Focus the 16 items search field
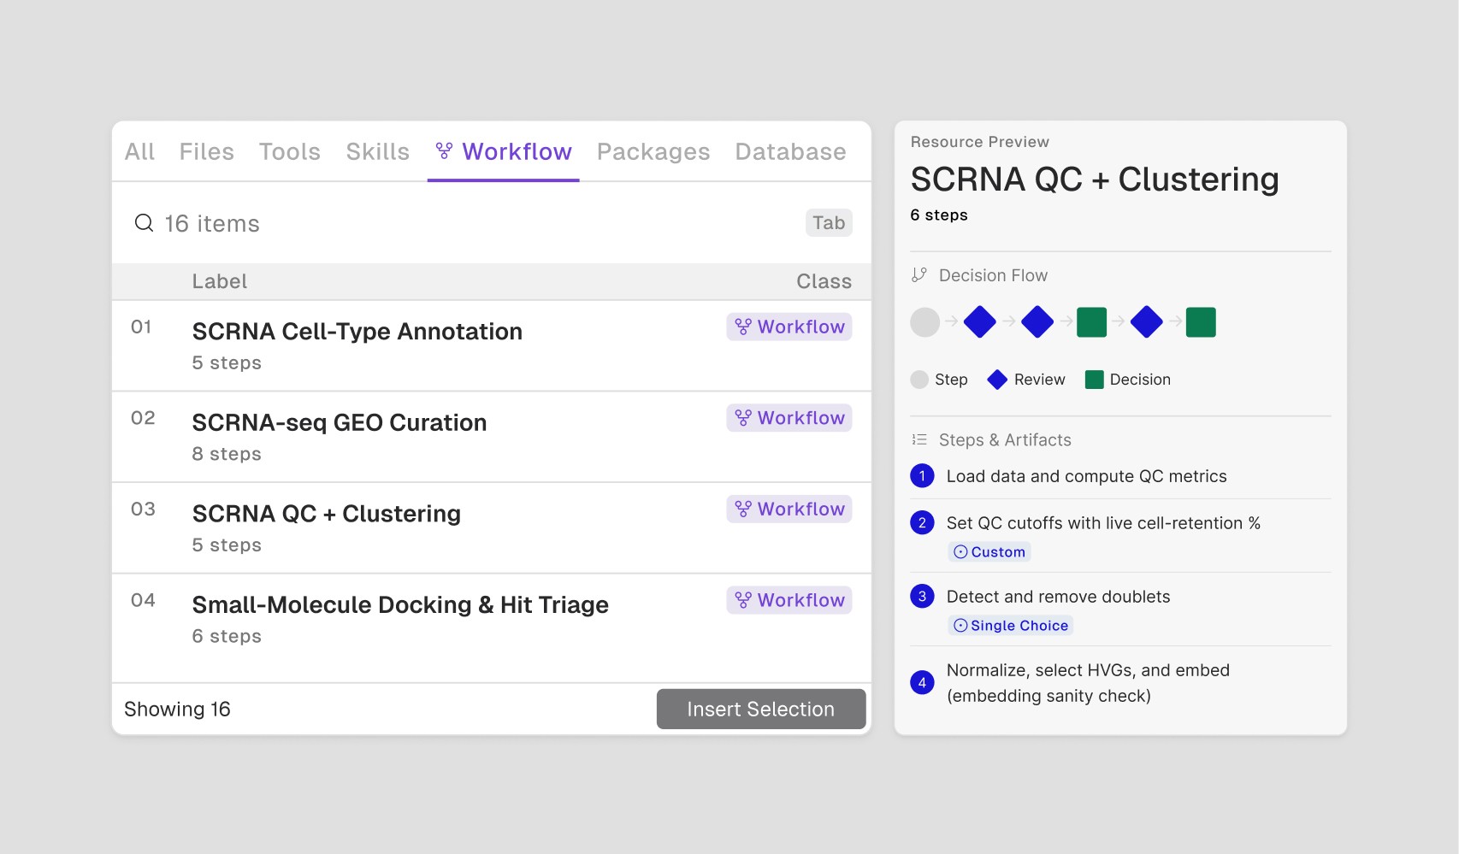Image resolution: width=1459 pixels, height=854 pixels. point(492,223)
